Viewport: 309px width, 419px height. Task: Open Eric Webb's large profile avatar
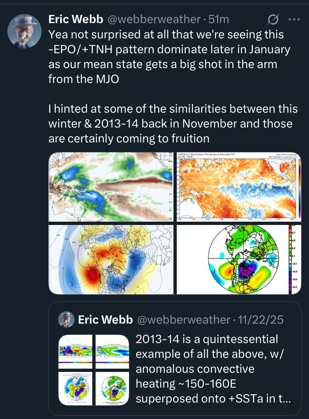coord(24,31)
